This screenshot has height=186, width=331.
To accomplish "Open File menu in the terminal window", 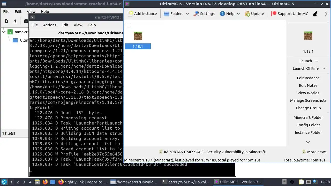I will pyautogui.click(x=35, y=25).
